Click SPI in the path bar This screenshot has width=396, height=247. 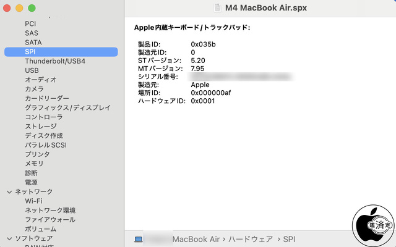pyautogui.click(x=289, y=239)
